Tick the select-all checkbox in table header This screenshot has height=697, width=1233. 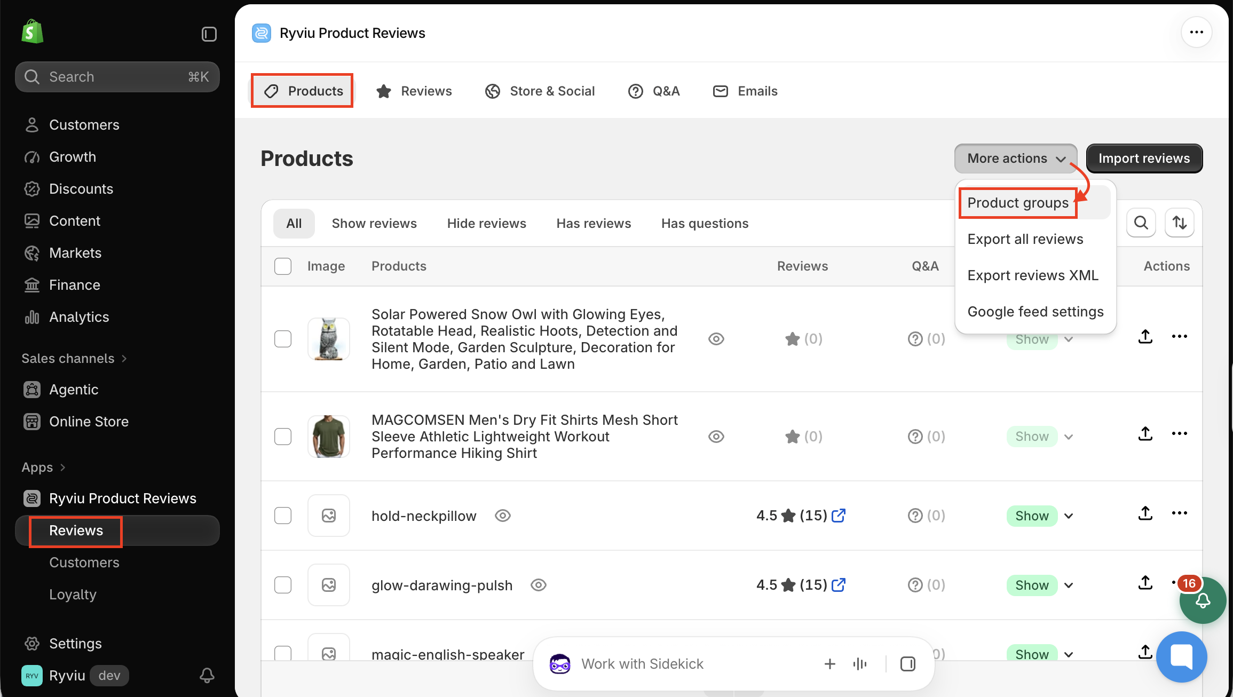coord(283,266)
